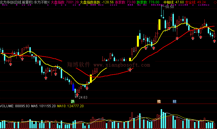Click the 24.63 low price label

click(x=83, y=97)
